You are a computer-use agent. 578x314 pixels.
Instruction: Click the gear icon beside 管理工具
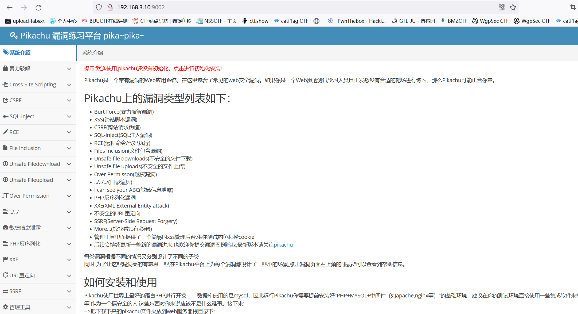(5, 307)
